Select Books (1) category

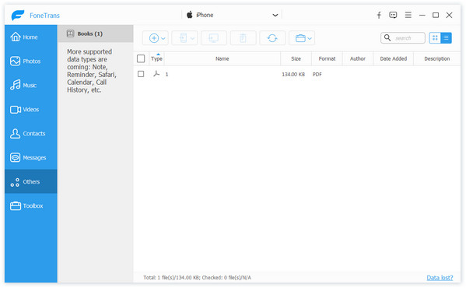click(x=96, y=33)
